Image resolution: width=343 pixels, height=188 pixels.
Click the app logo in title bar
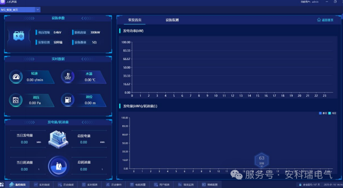pyautogui.click(x=3, y=2)
